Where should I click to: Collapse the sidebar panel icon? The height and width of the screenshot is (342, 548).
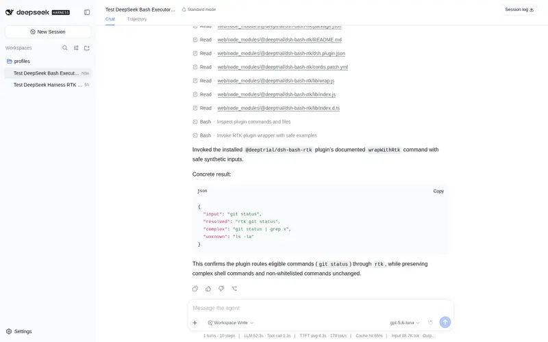point(87,12)
